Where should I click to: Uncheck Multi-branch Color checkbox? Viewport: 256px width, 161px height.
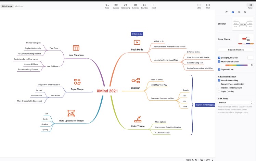219,61
